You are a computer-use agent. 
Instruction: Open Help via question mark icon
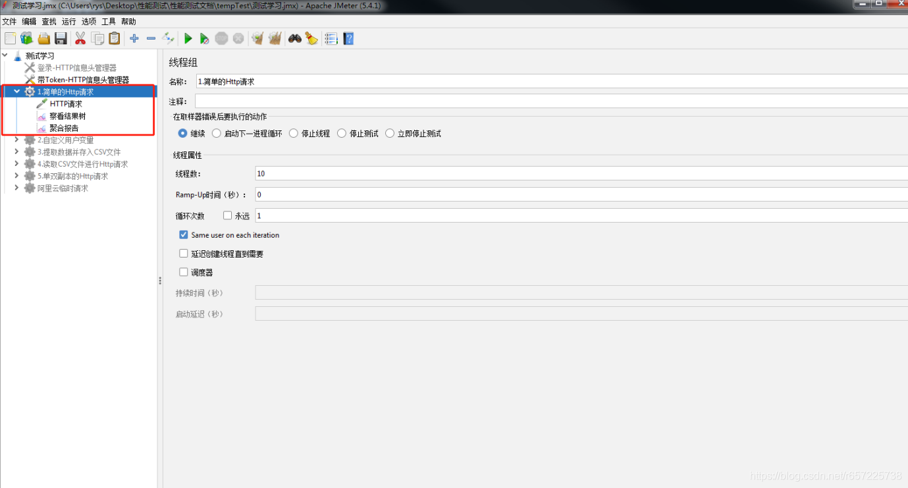click(348, 39)
